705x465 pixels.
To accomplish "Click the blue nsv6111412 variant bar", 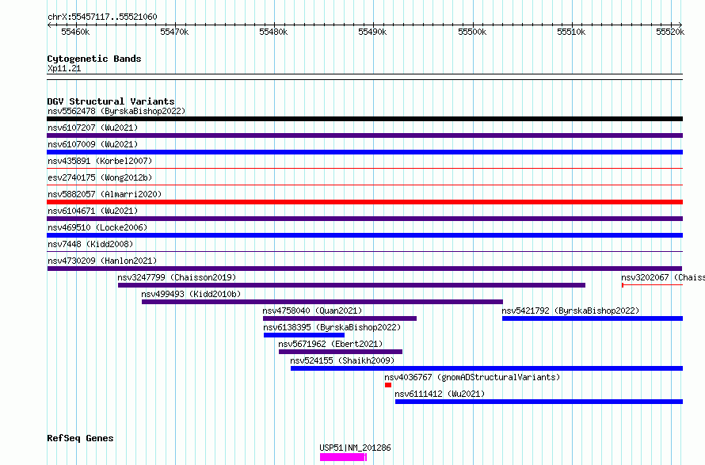I will click(539, 402).
